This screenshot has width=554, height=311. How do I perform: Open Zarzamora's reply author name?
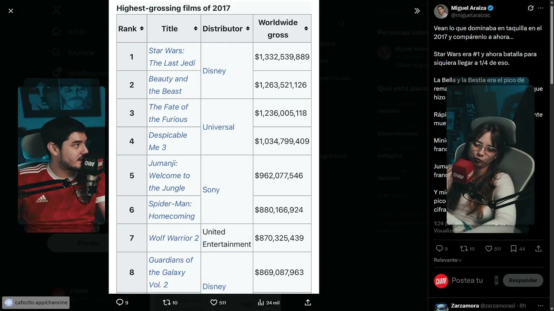(465, 306)
